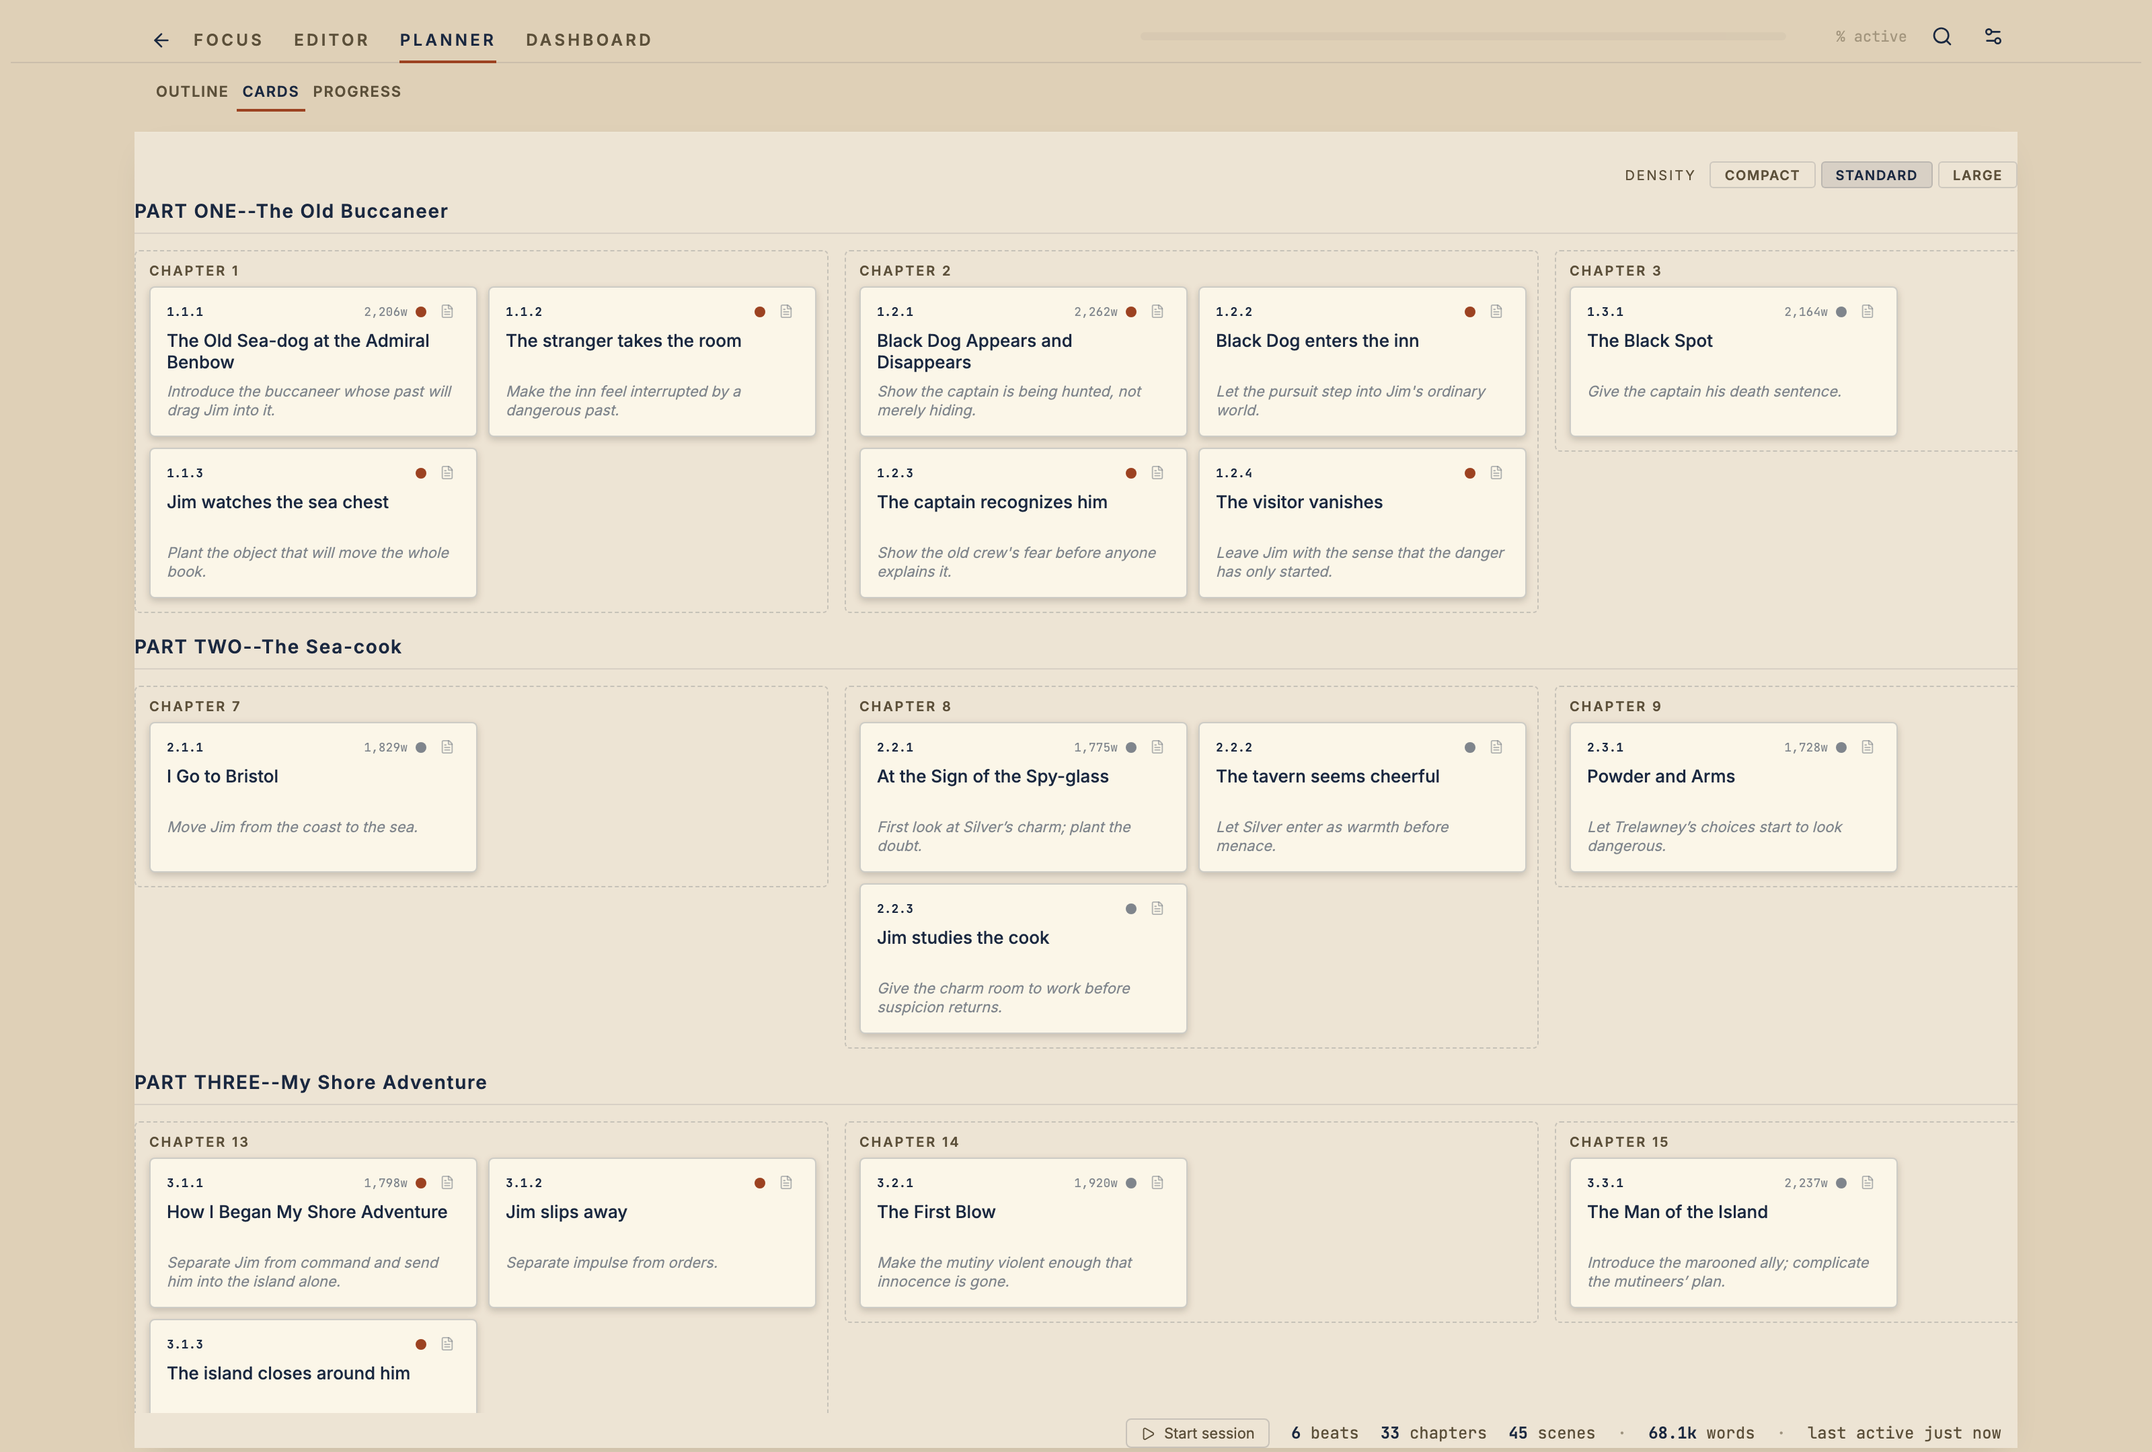Open the Powder and Arms card
The height and width of the screenshot is (1452, 2152).
click(x=1732, y=797)
